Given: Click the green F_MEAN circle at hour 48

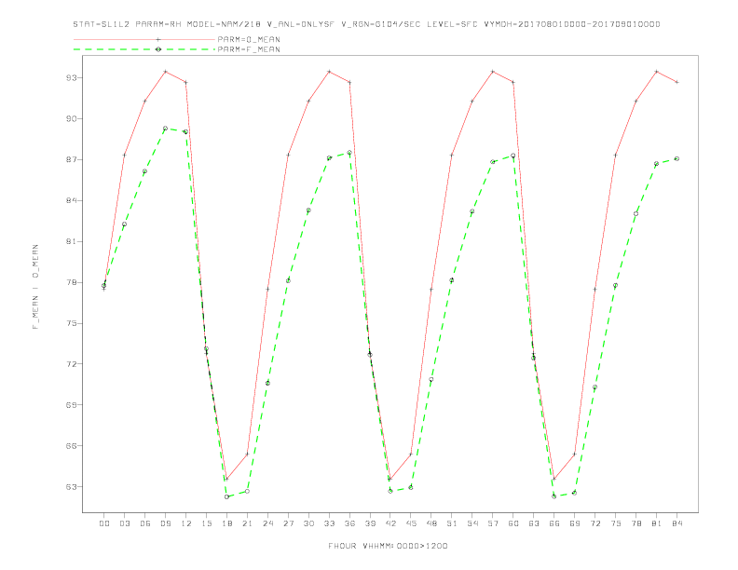Looking at the screenshot, I should [431, 379].
